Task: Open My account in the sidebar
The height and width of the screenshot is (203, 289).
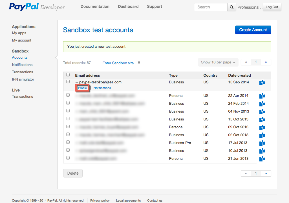Action: [x=21, y=40]
